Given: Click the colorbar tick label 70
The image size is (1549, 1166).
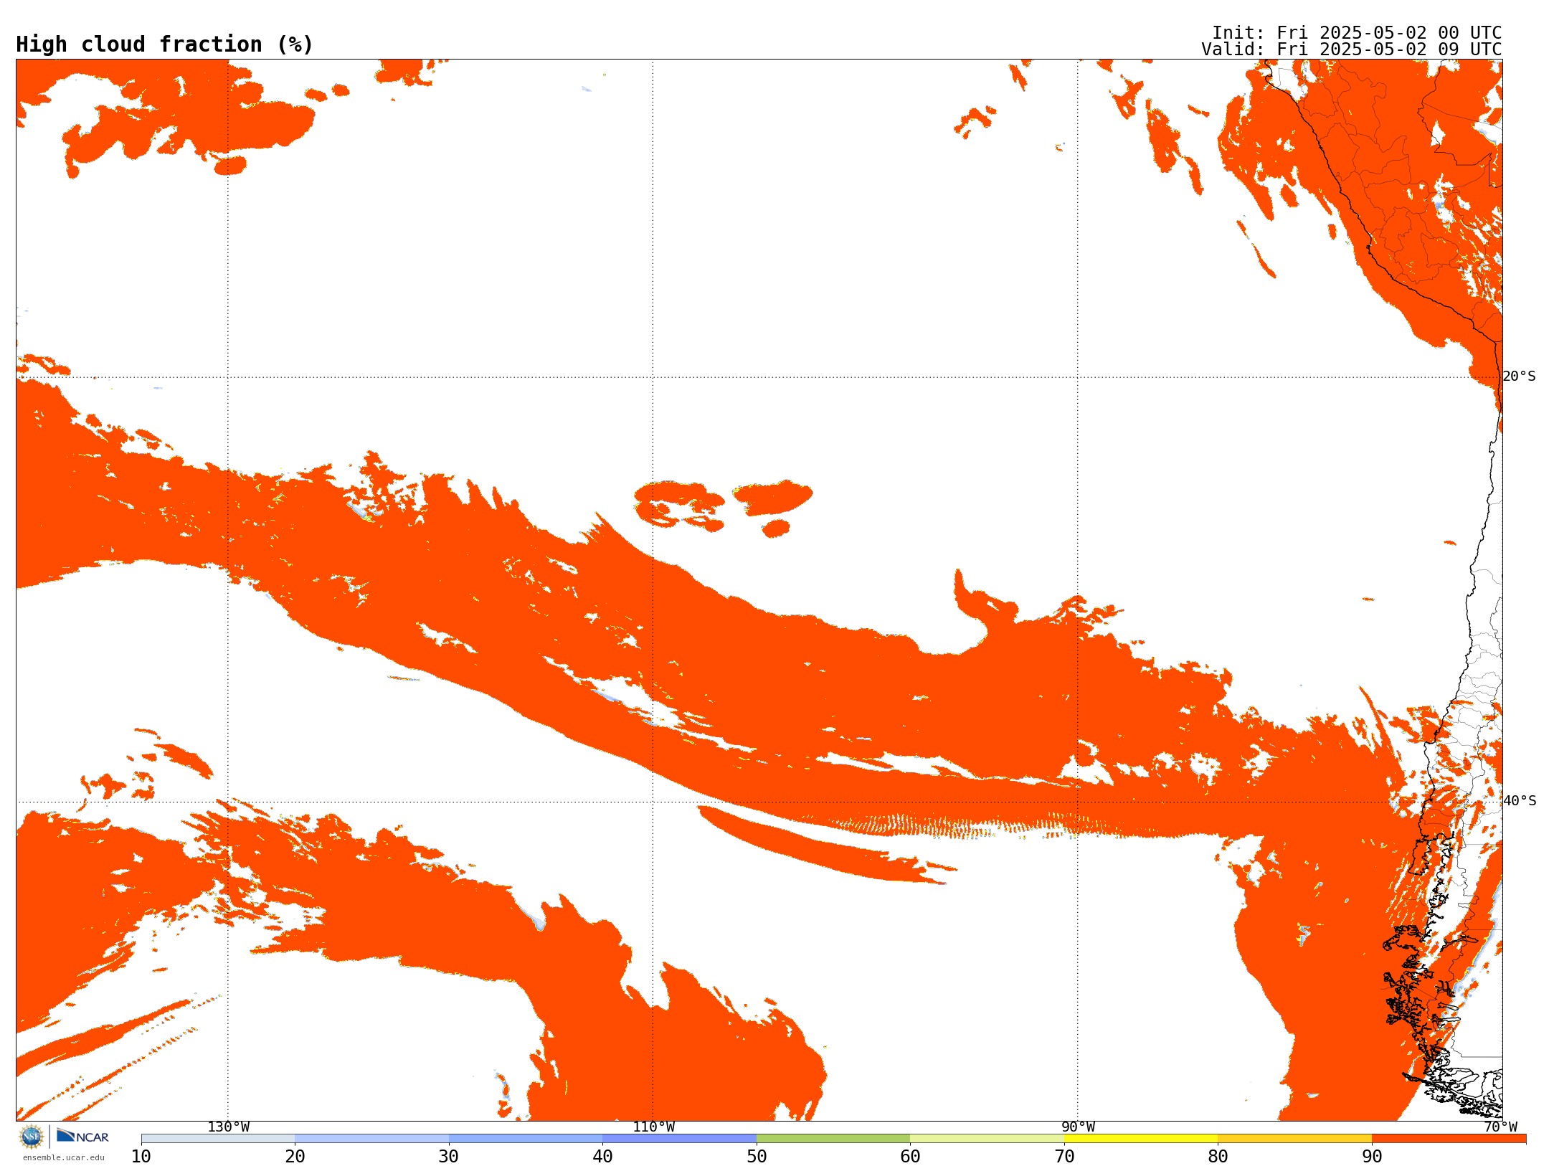Looking at the screenshot, I should point(1064,1156).
